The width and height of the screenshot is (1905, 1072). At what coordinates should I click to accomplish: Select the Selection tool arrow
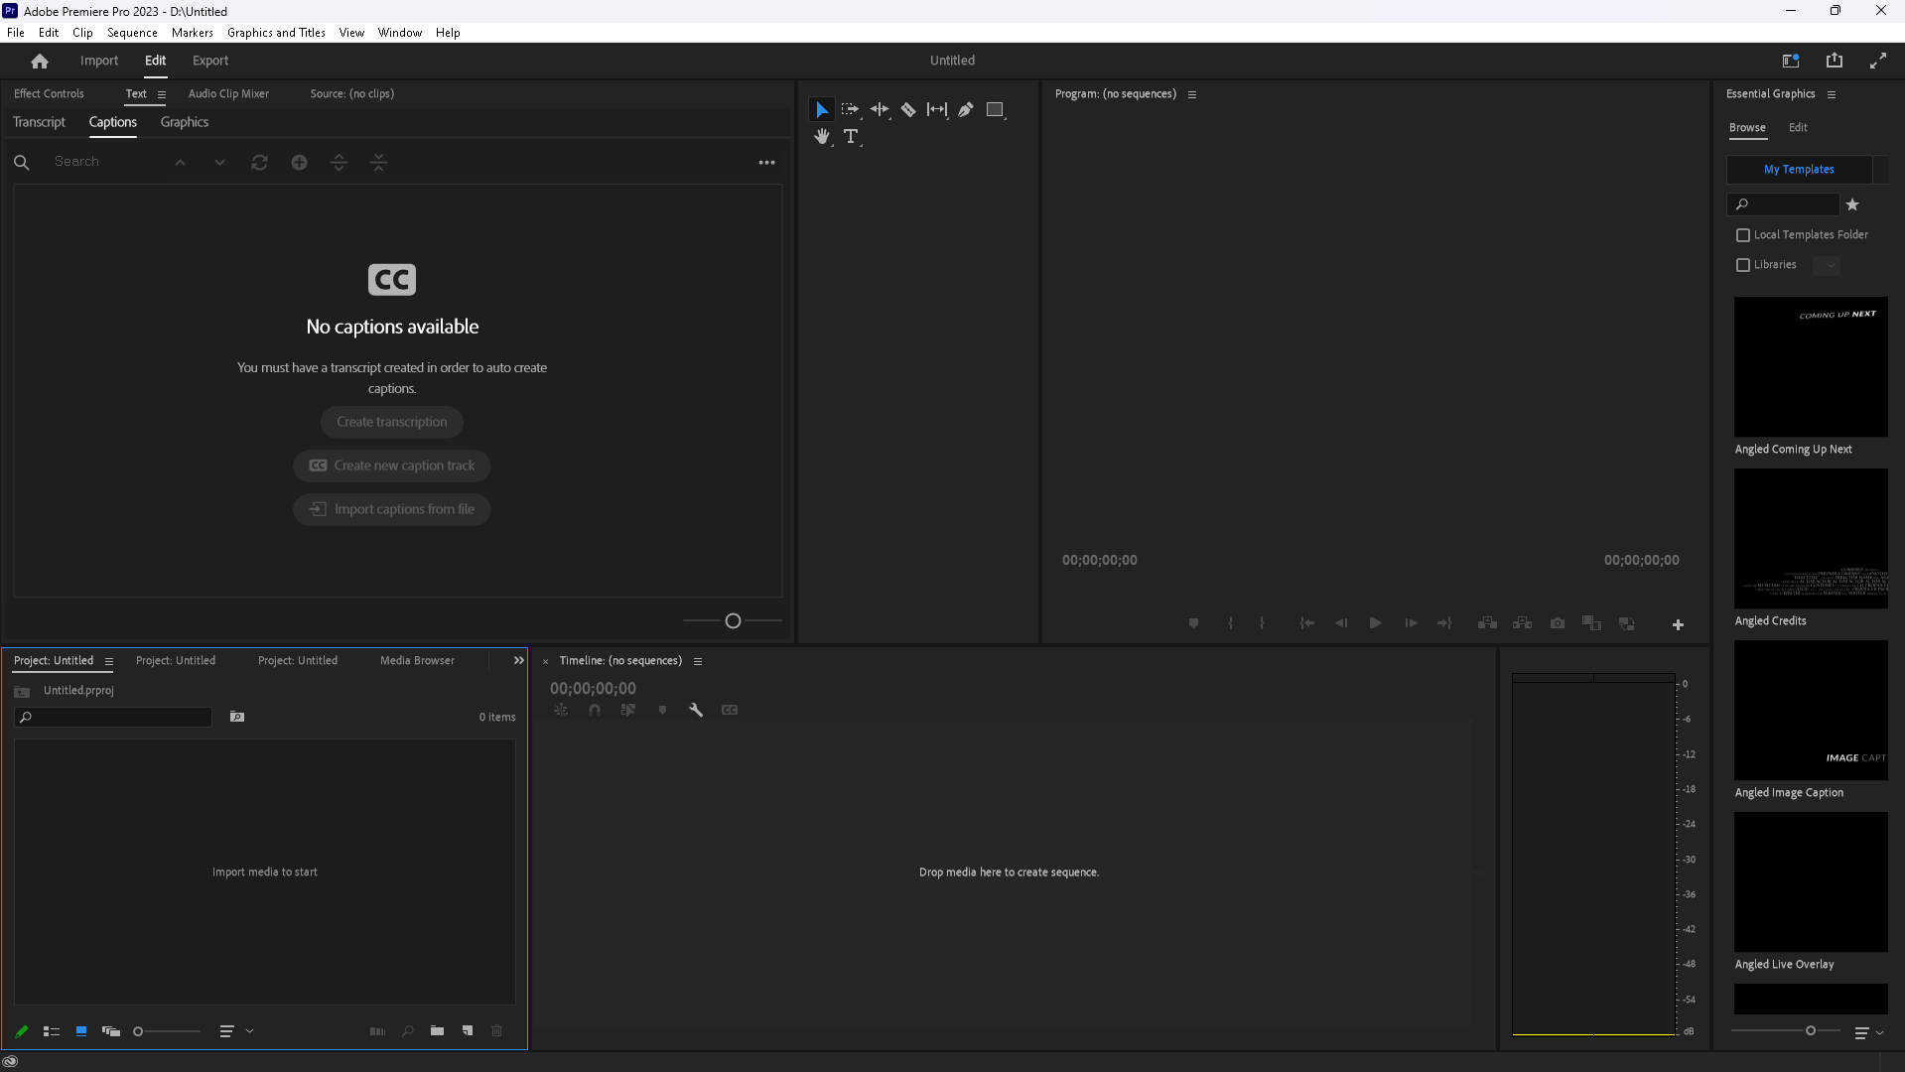pos(822,110)
